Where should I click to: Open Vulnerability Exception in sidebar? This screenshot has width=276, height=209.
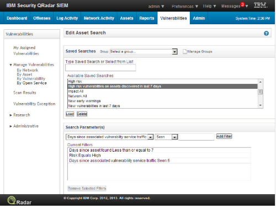point(34,104)
